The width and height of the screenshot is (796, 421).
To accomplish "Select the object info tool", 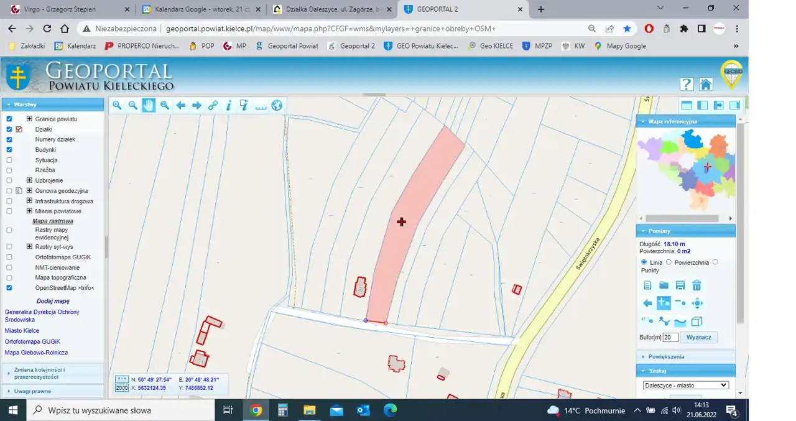I will (228, 105).
